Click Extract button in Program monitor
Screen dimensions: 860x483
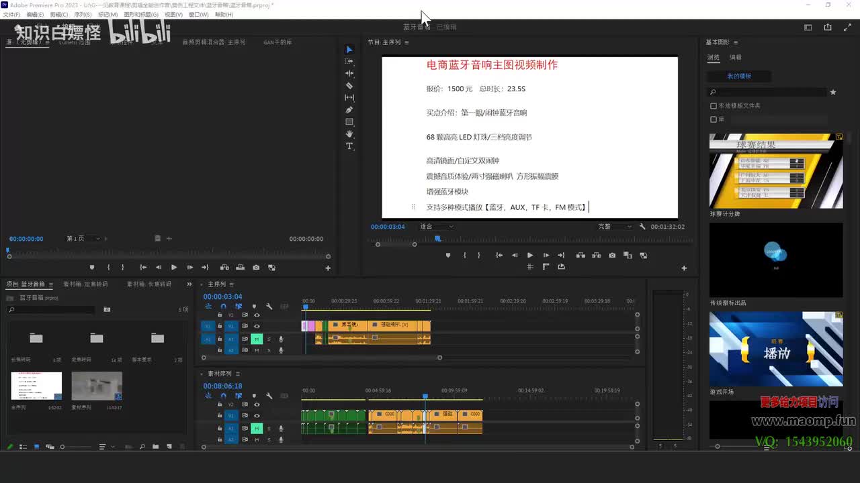coord(595,255)
